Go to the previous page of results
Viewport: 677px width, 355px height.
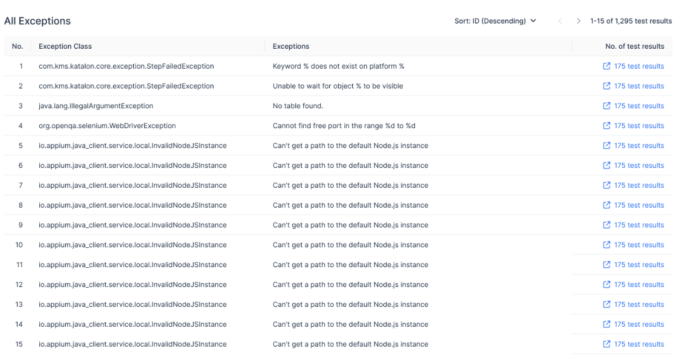pos(560,21)
